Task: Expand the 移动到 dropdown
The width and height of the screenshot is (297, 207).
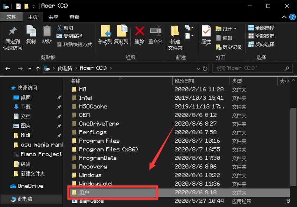Action: pos(105,45)
